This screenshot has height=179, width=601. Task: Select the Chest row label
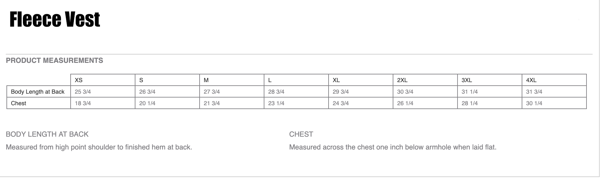(x=19, y=103)
